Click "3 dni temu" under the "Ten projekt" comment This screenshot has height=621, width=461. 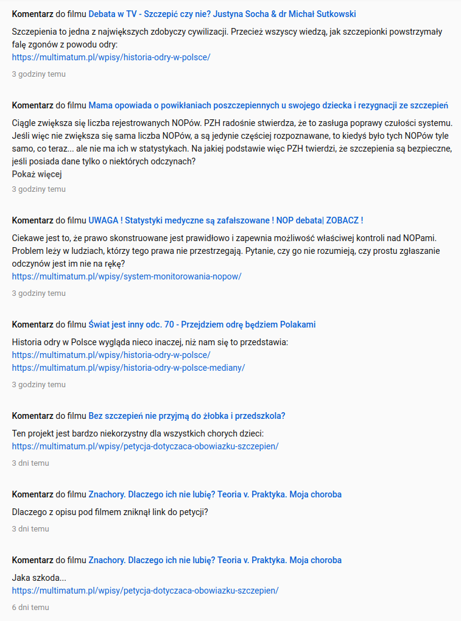(x=30, y=463)
